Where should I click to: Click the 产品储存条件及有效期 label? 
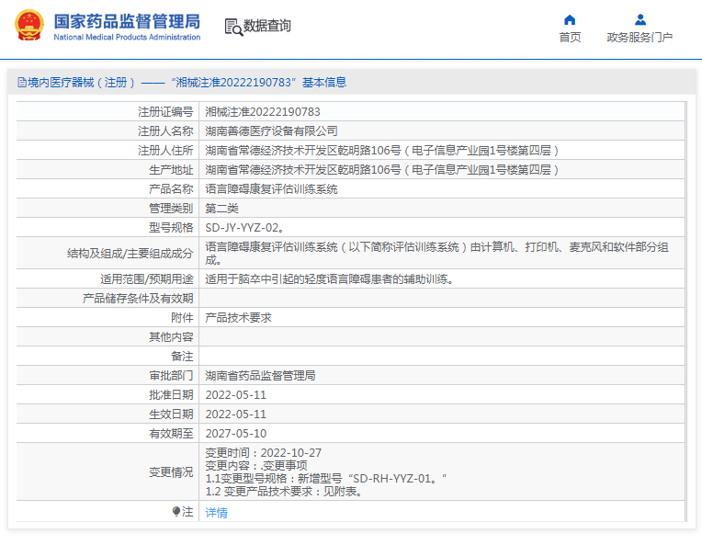coord(138,299)
